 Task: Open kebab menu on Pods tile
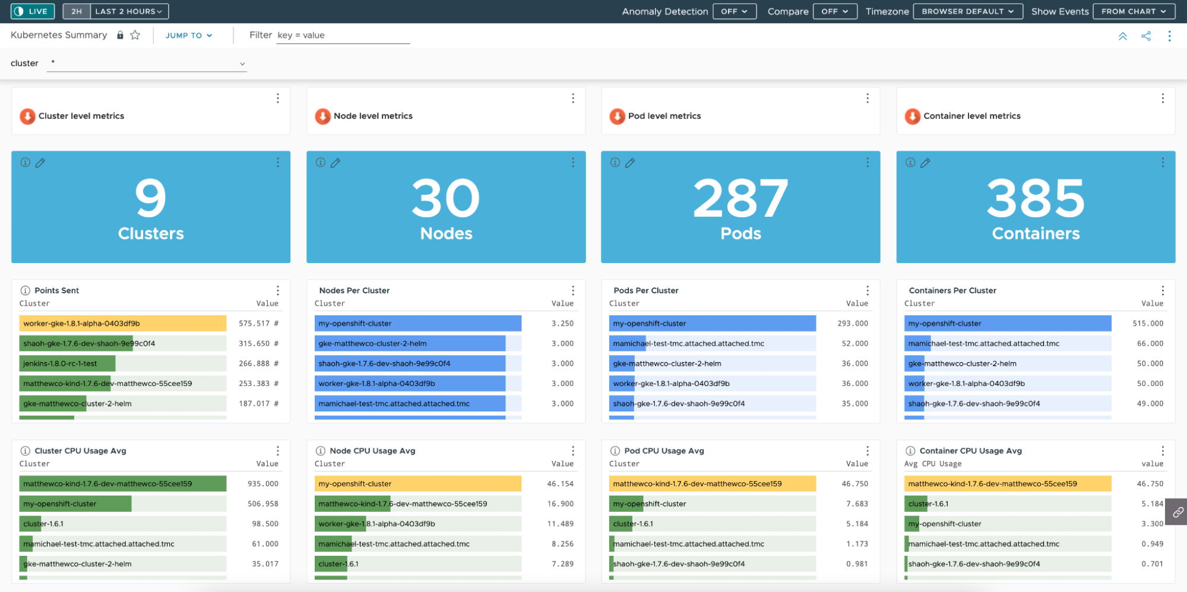[867, 163]
